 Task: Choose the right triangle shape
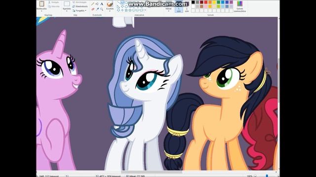118,6
